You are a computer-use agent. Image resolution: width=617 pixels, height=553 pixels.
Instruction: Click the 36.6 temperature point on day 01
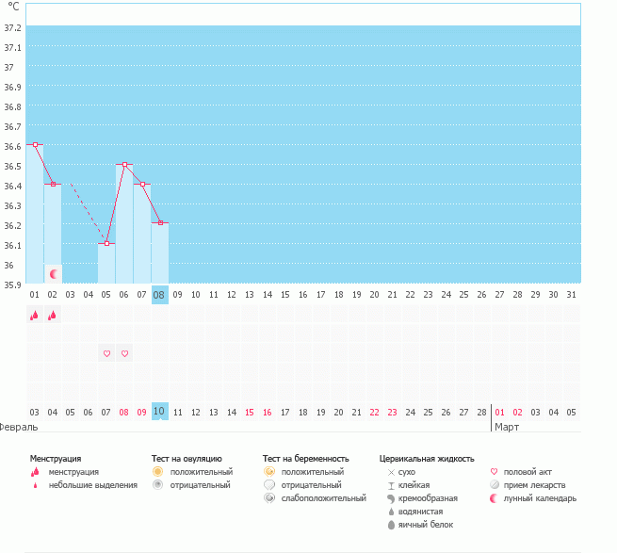coord(35,144)
